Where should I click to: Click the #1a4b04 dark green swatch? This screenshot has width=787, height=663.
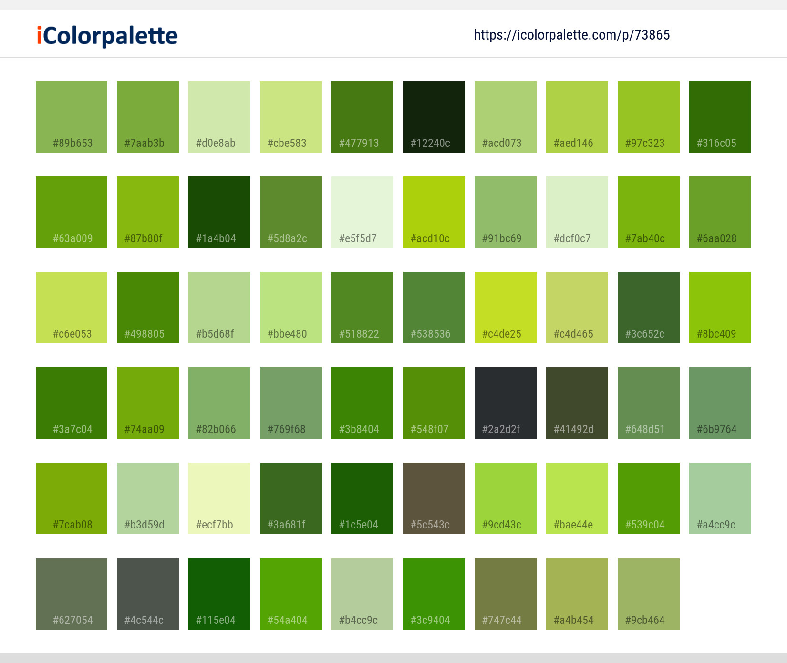click(219, 212)
